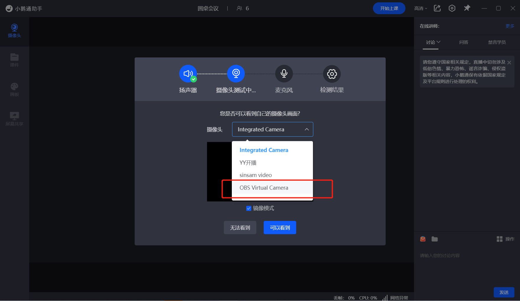The width and height of the screenshot is (520, 301).
Task: Dismiss the compliance notice with X
Action: (509, 62)
